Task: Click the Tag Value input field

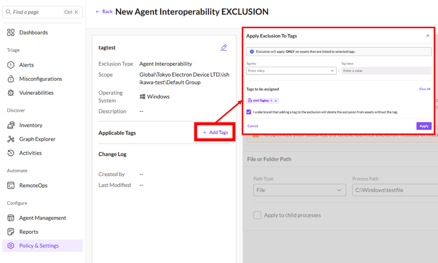Action: click(386, 71)
